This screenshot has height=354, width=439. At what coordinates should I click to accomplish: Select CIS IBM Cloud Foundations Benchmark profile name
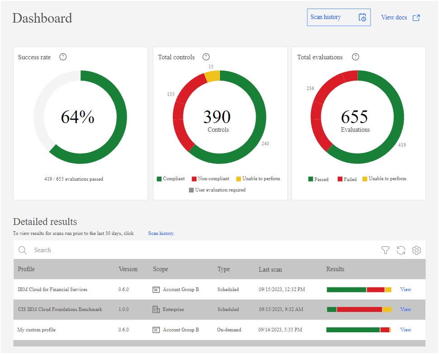tap(60, 309)
